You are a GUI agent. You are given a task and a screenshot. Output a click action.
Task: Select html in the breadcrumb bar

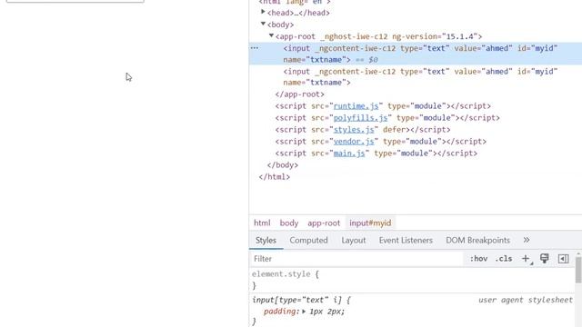(x=262, y=223)
